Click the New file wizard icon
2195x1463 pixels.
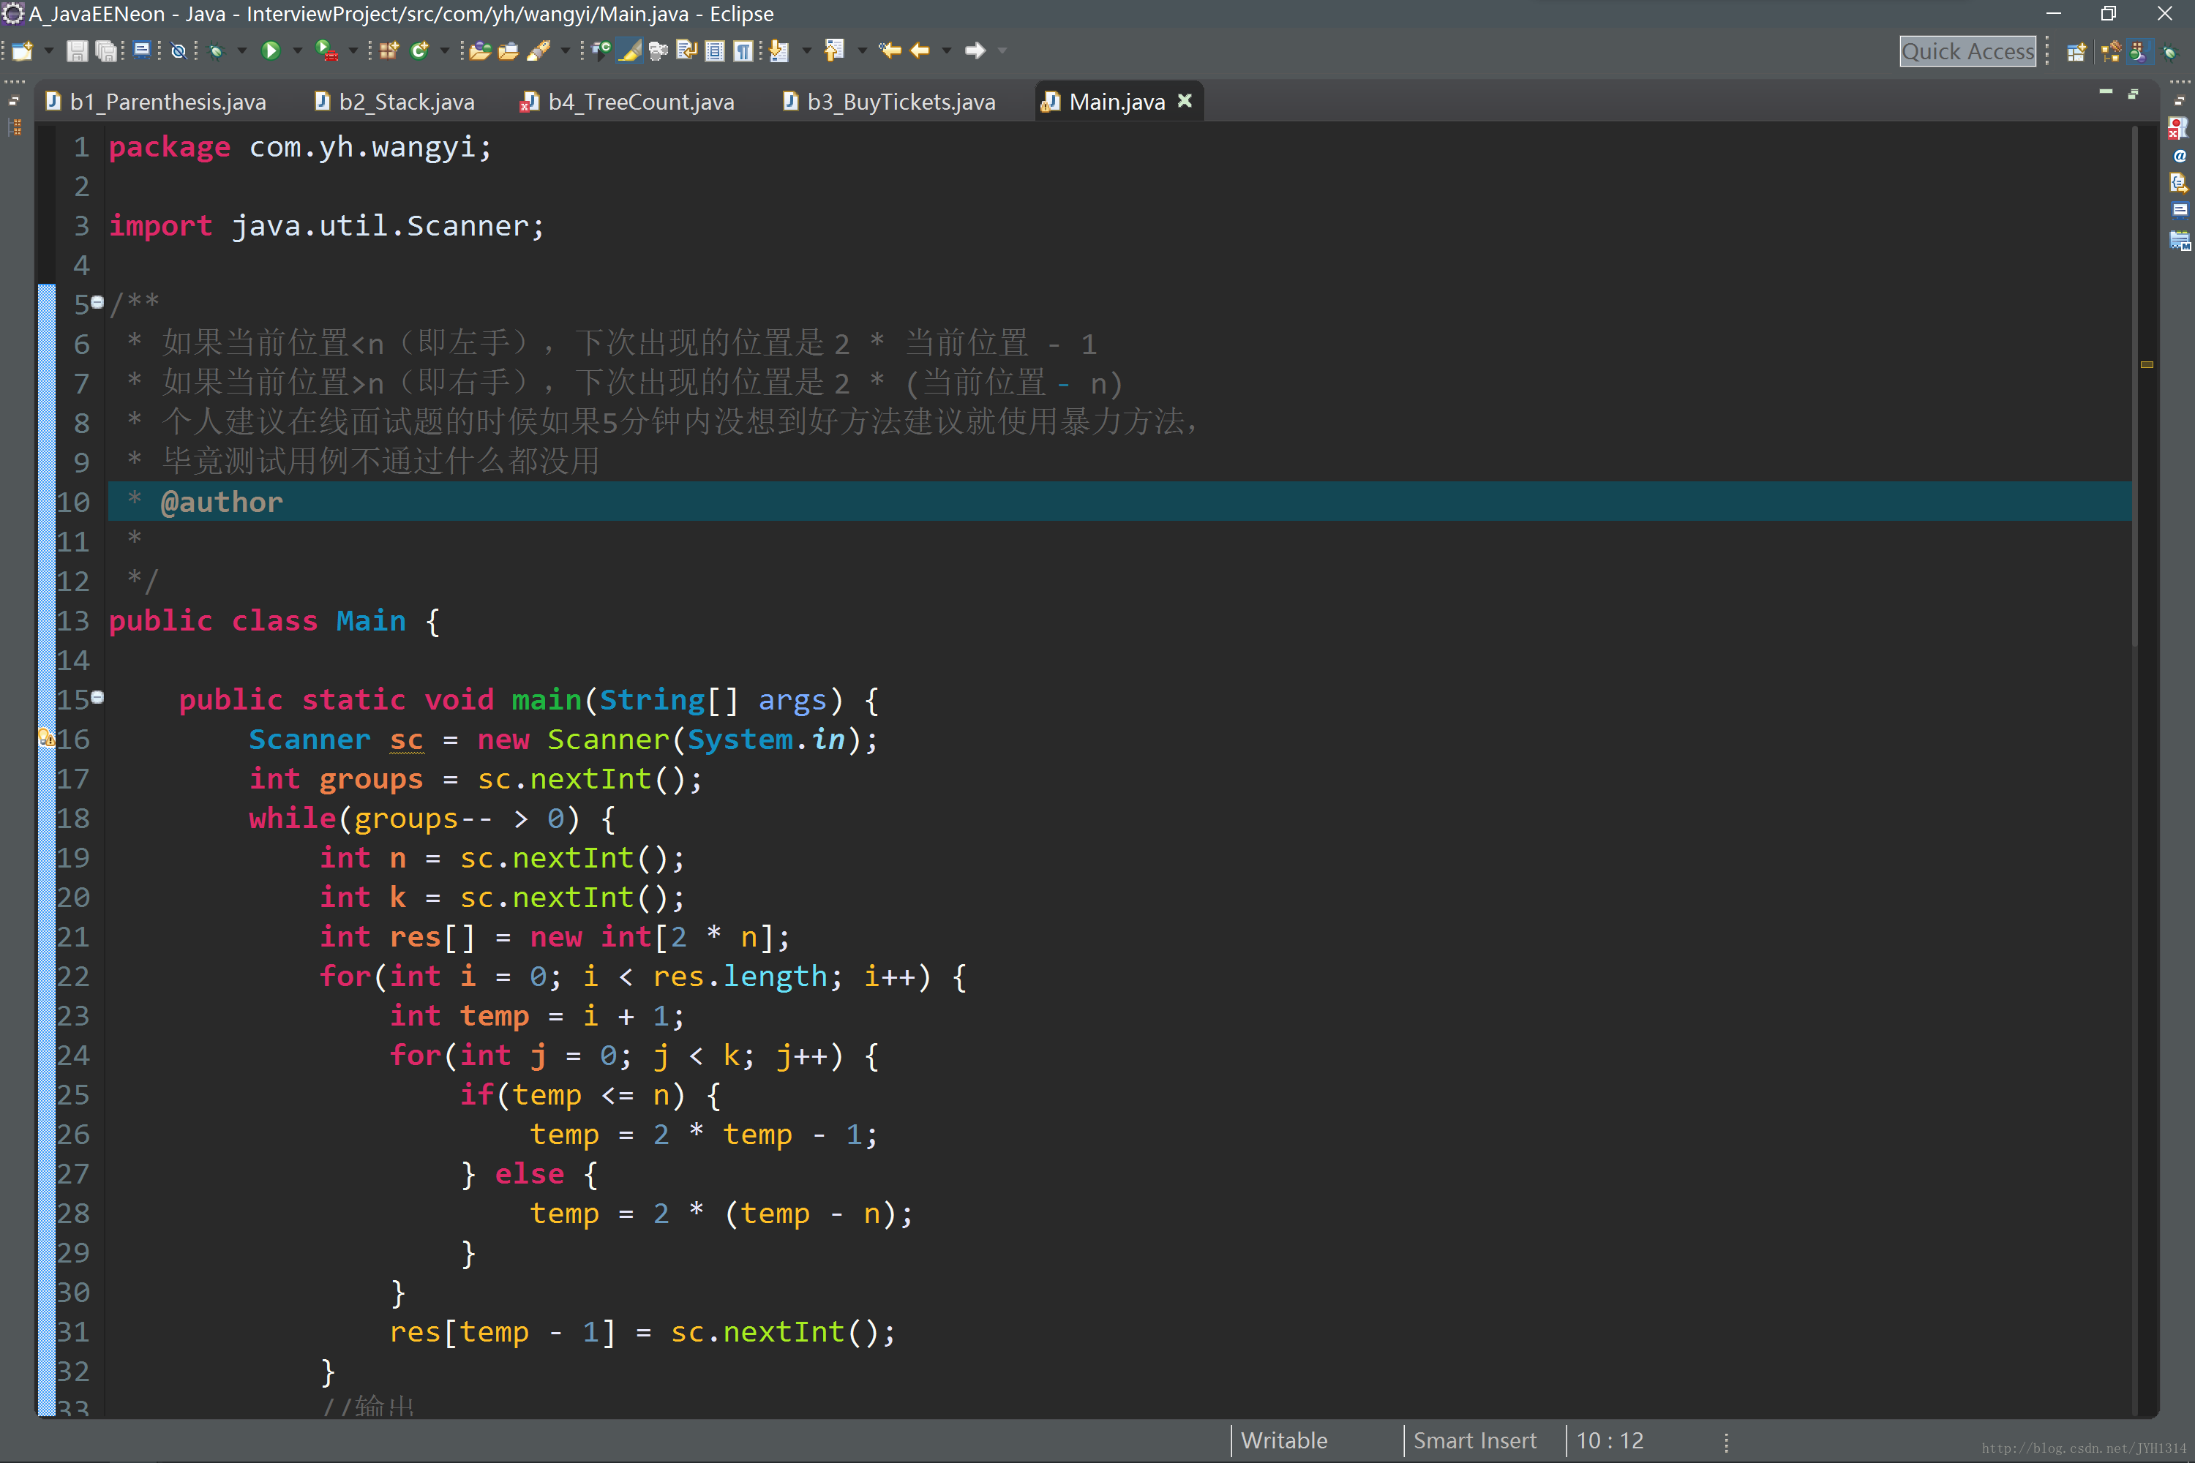point(21,50)
